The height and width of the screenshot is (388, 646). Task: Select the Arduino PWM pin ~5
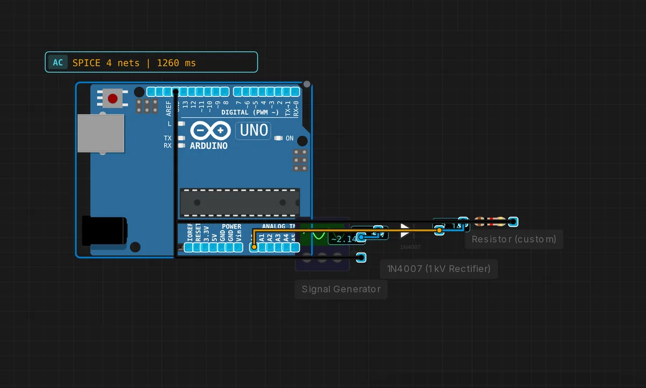(255, 92)
